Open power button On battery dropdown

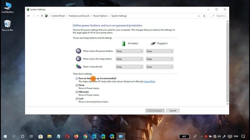[x=129, y=51]
